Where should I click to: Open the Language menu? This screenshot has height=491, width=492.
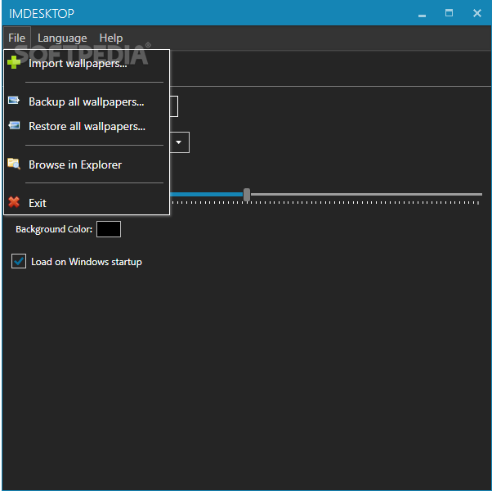(62, 38)
